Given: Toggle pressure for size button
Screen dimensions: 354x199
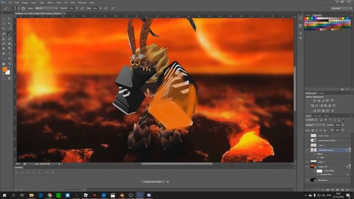Looking at the screenshot, I should pos(112,8).
